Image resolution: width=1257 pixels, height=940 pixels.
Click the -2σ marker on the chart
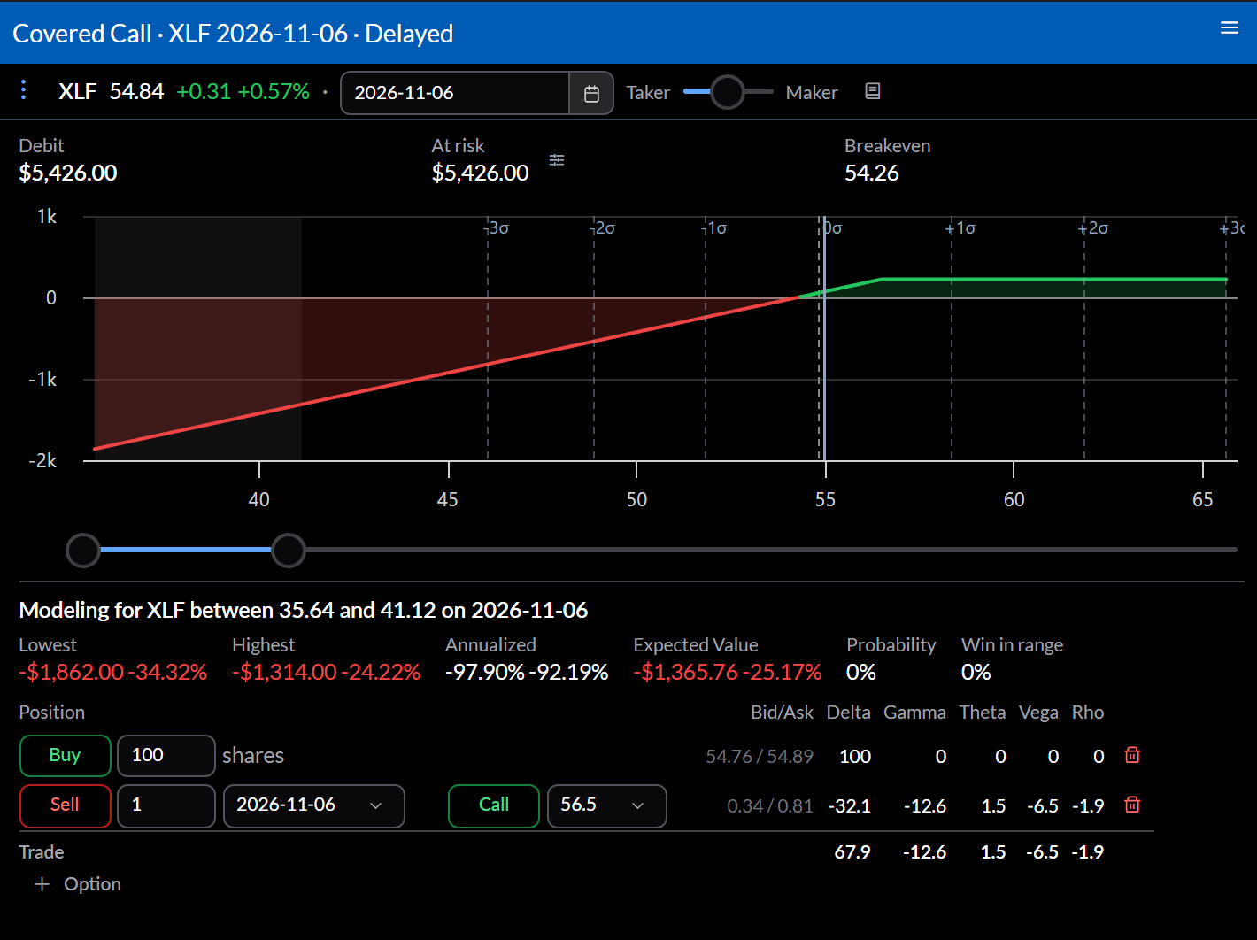tap(603, 228)
